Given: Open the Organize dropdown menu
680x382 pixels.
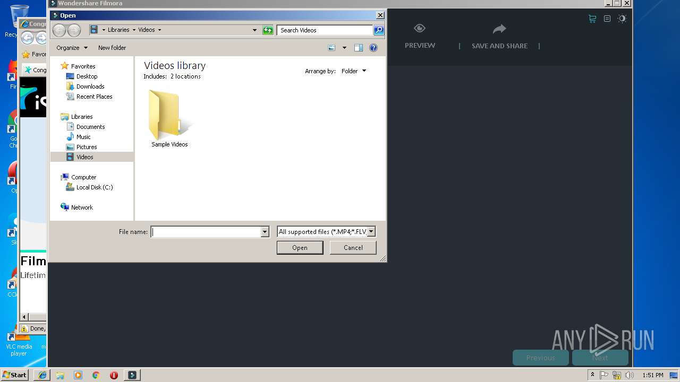Looking at the screenshot, I should pos(72,48).
